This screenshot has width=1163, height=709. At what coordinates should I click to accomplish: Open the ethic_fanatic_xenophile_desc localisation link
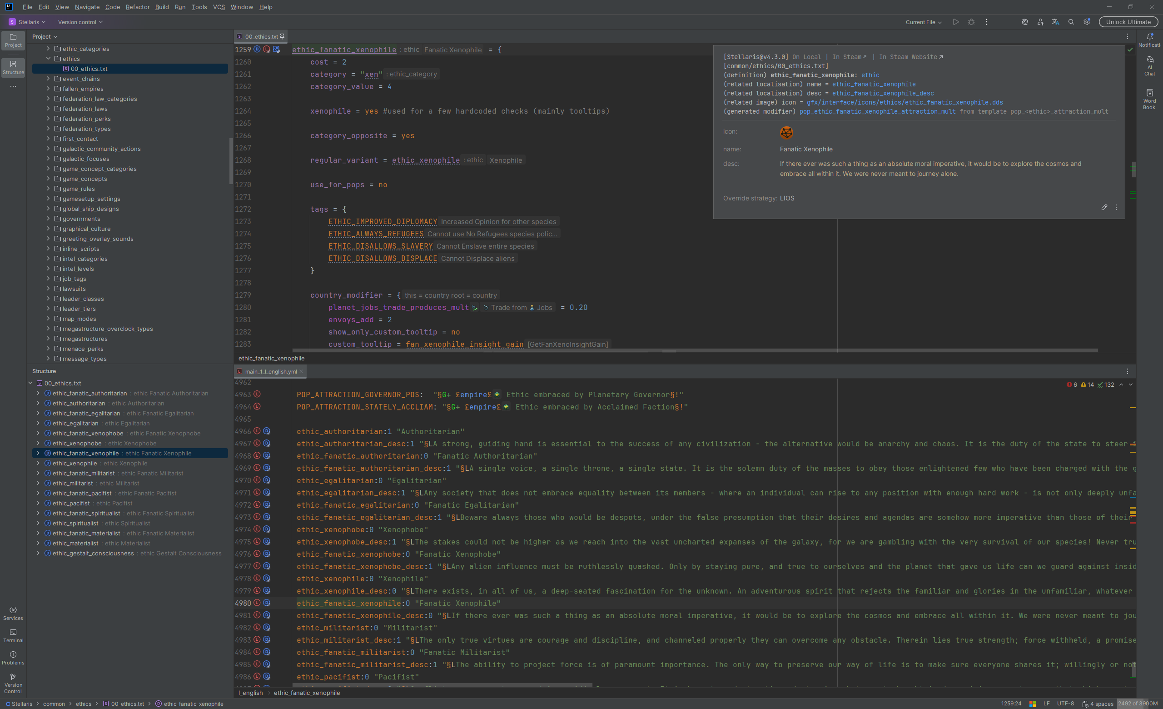[x=883, y=94]
